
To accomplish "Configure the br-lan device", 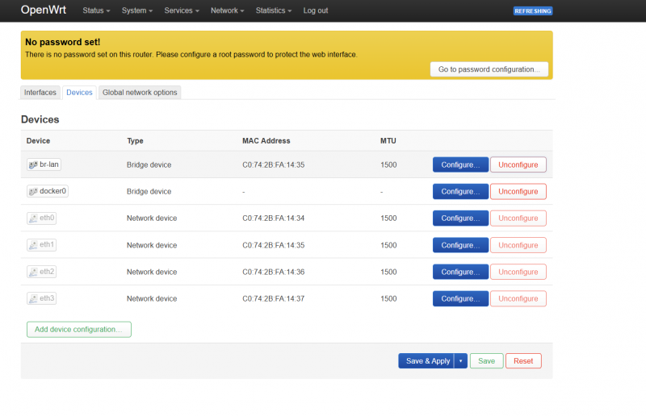I will tap(460, 164).
